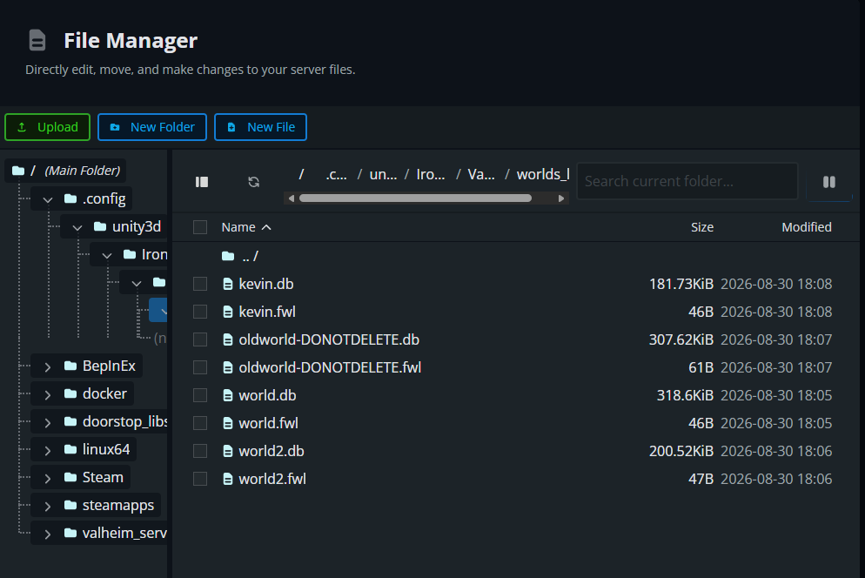Collapse the .config tree node
The height and width of the screenshot is (578, 865).
pyautogui.click(x=48, y=199)
